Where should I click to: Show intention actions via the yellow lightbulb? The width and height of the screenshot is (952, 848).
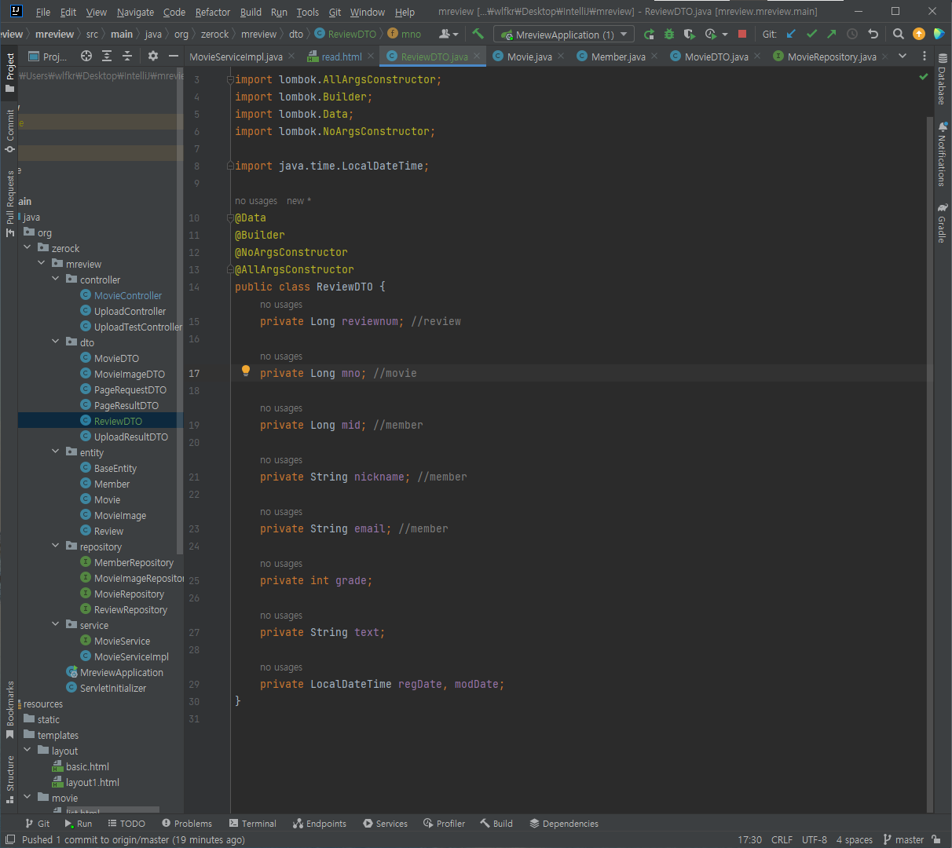click(246, 371)
